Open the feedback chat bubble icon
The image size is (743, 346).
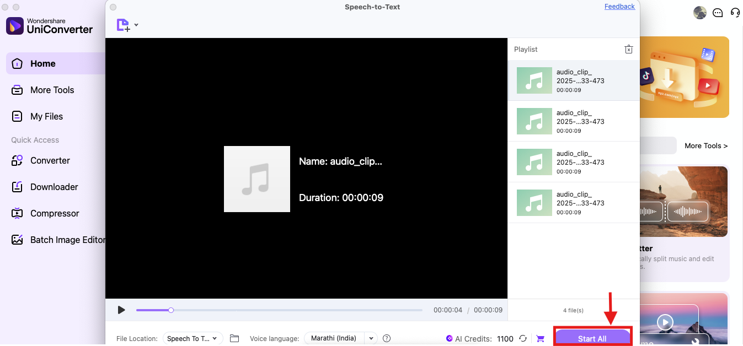(718, 12)
